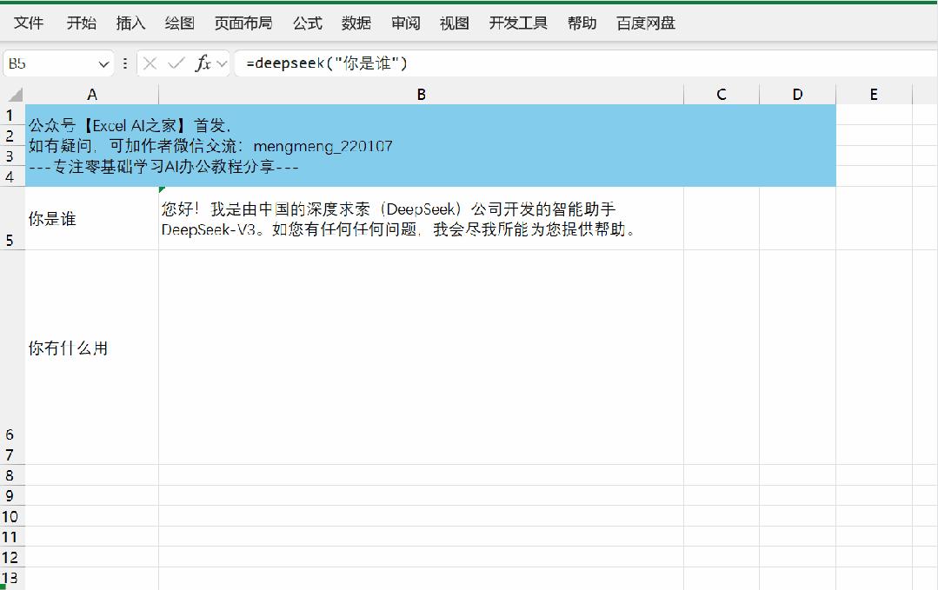Switch to the 页面布局 tab
Image resolution: width=938 pixels, height=590 pixels.
pos(243,23)
